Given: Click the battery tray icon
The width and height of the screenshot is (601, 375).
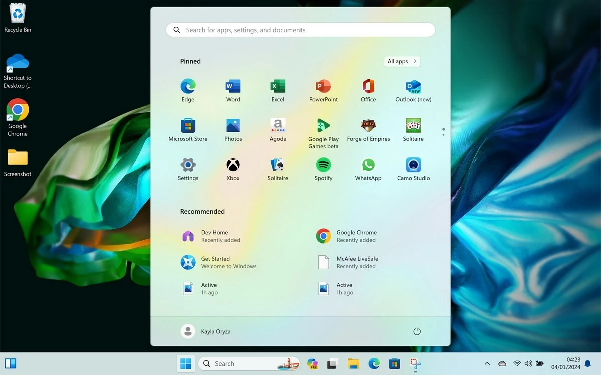Looking at the screenshot, I should [x=540, y=363].
